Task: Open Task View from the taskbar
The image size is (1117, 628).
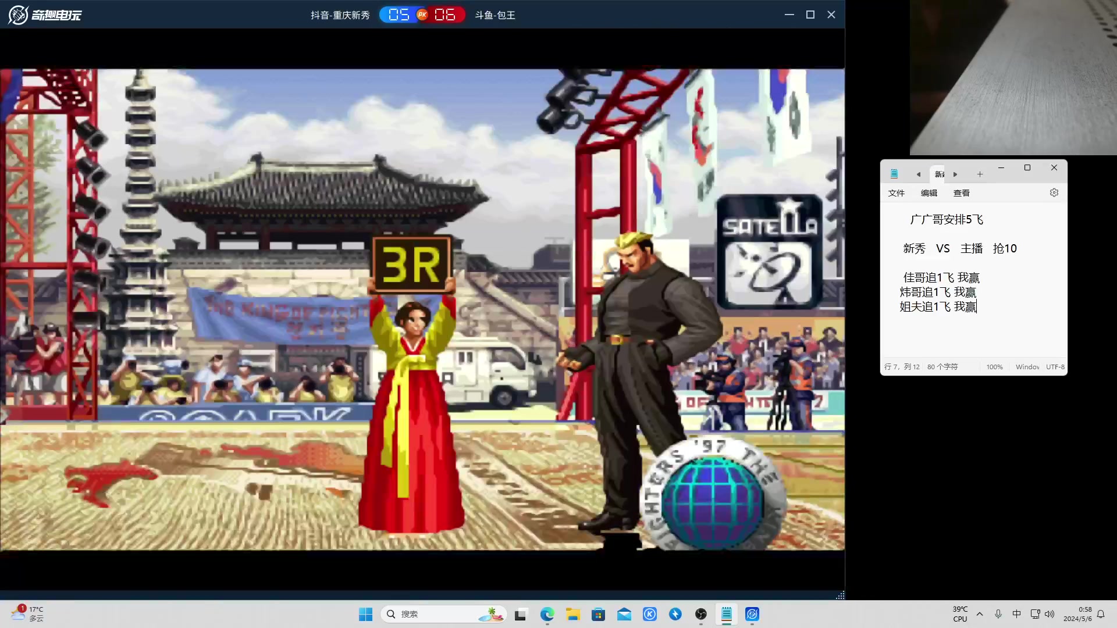Action: (x=521, y=614)
